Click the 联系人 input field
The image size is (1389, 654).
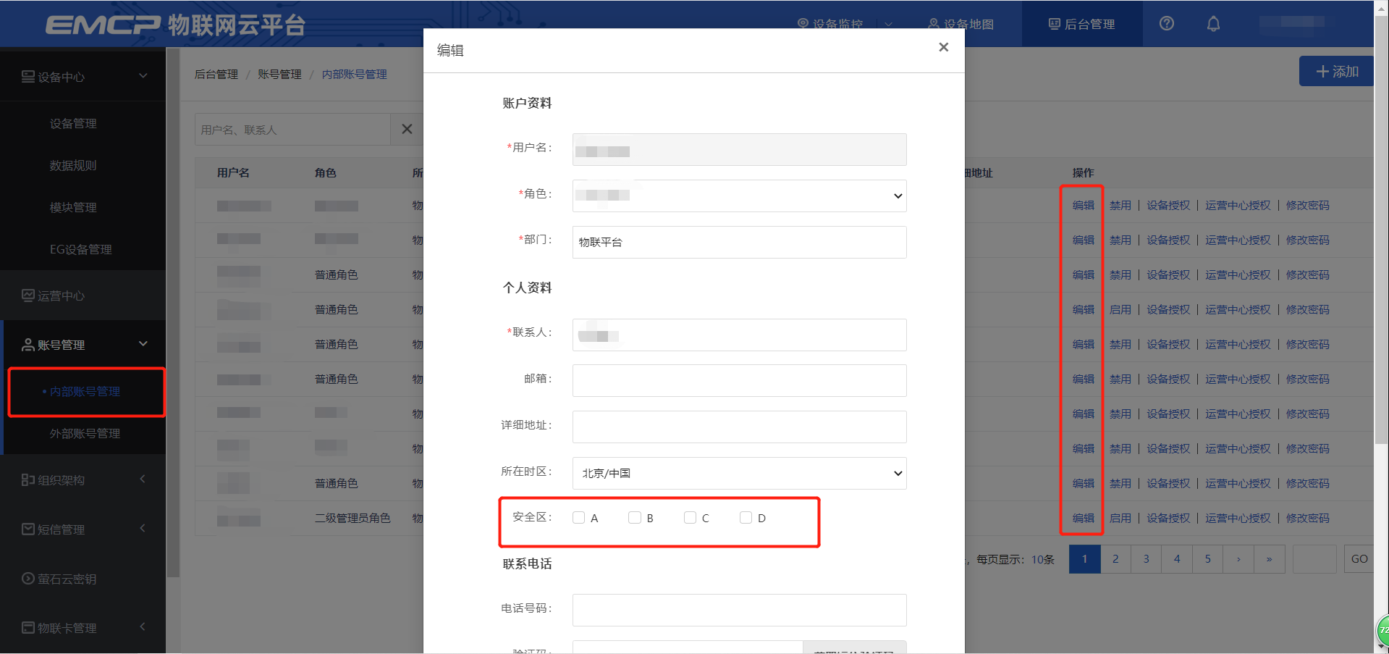pos(739,335)
